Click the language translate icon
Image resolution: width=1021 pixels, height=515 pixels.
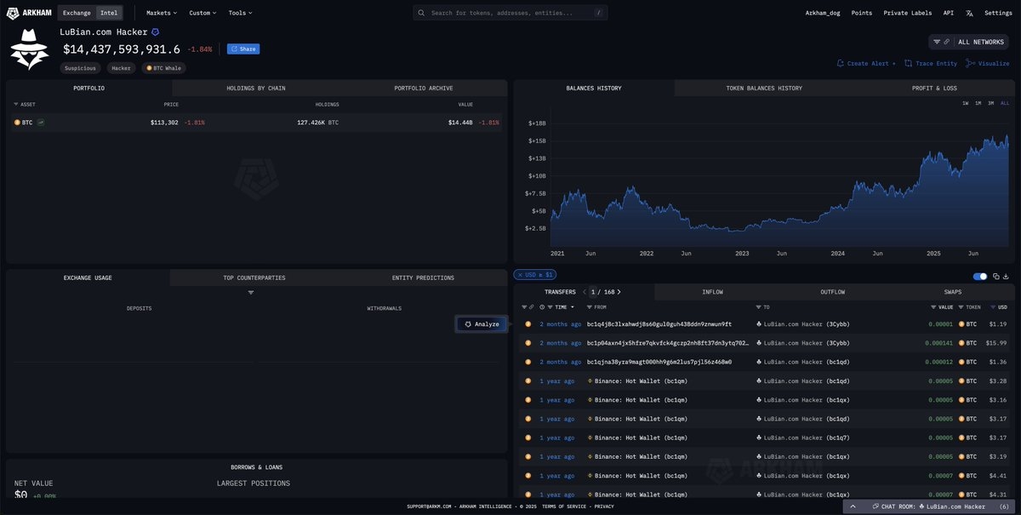(969, 13)
